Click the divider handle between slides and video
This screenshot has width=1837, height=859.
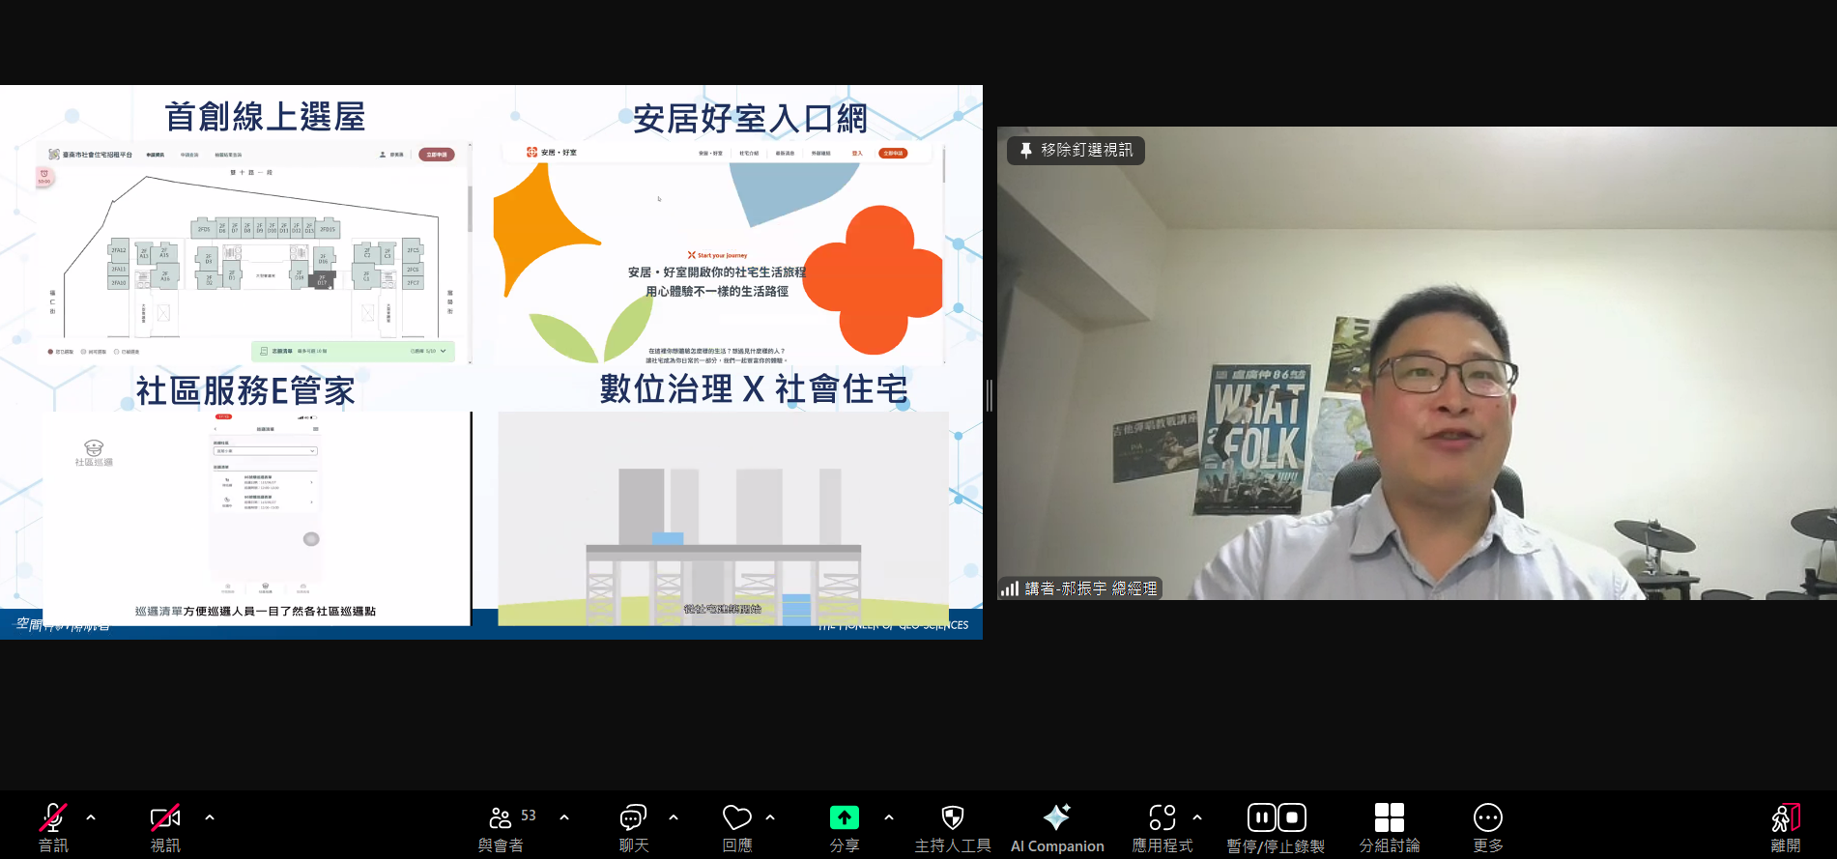[x=989, y=395]
